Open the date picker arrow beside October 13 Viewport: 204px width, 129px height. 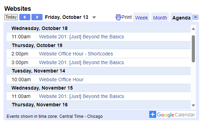click(x=94, y=17)
